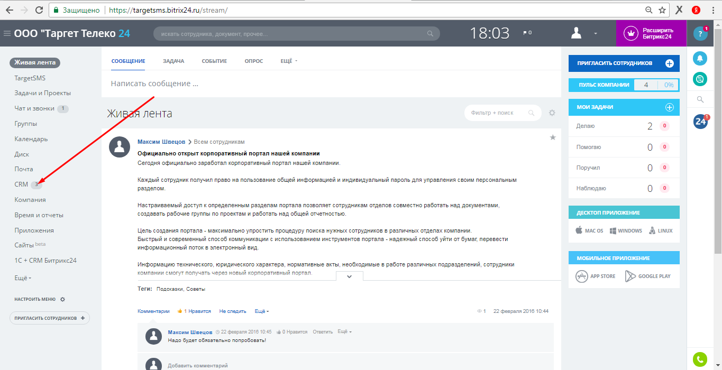Open Живая лента in left menu

tap(35, 62)
